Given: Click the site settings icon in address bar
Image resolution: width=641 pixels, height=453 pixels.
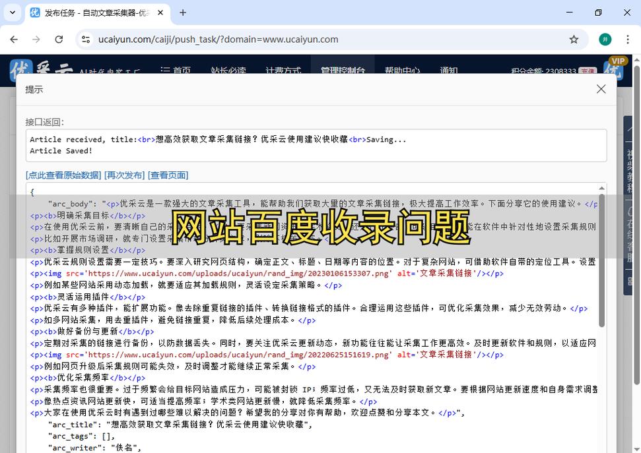Looking at the screenshot, I should [x=86, y=40].
